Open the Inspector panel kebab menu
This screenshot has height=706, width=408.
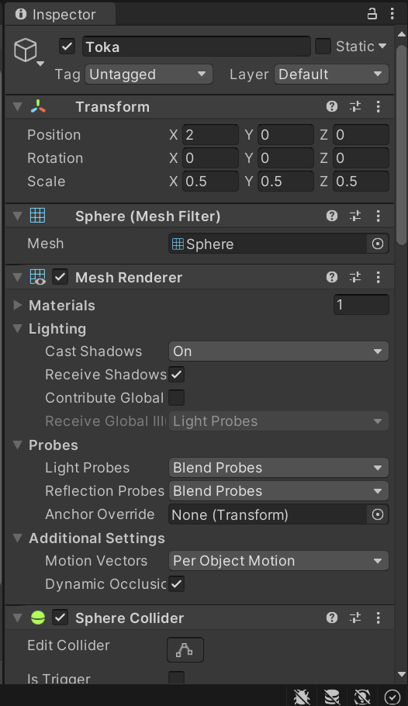click(x=392, y=14)
